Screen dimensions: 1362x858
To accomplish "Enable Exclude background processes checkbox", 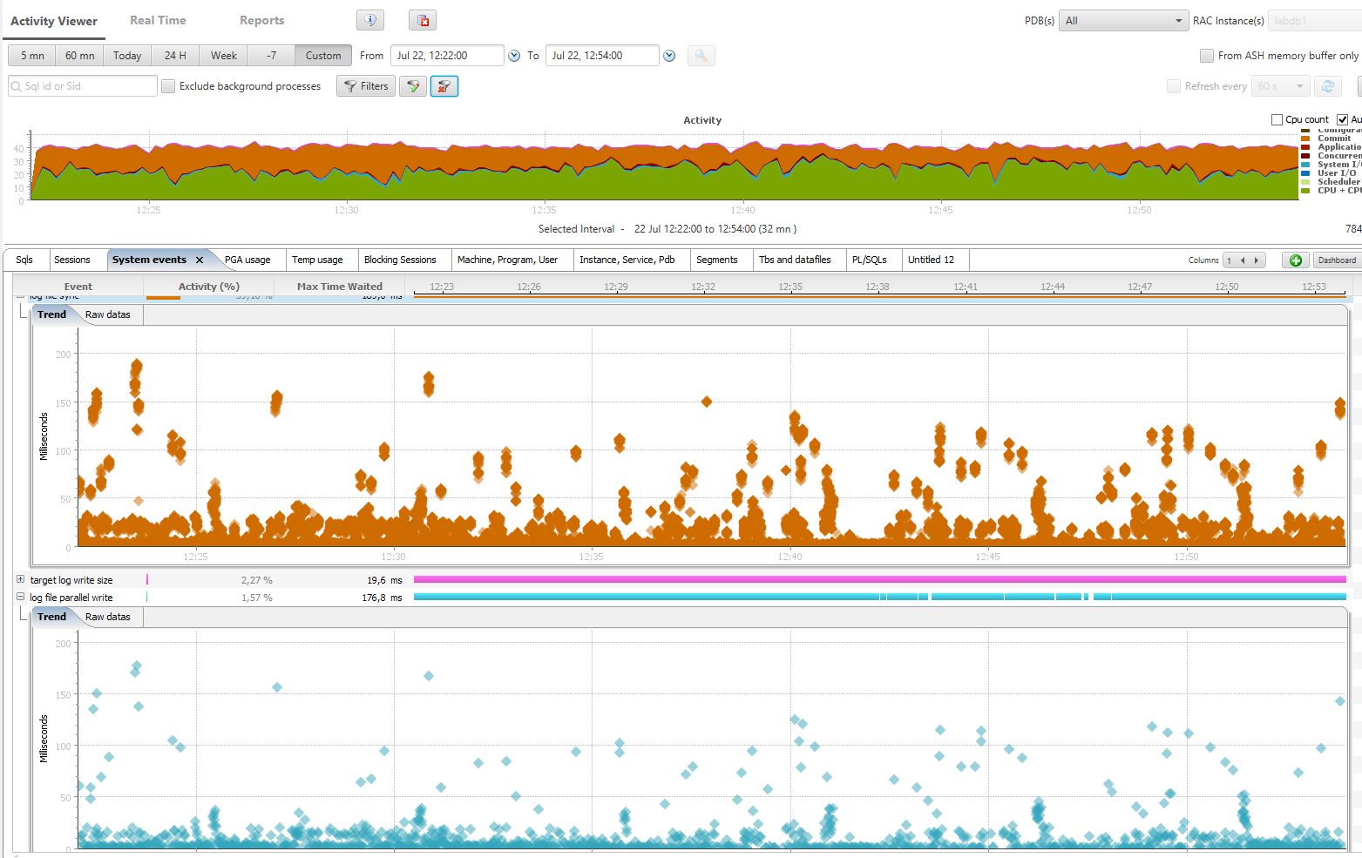I will [169, 86].
